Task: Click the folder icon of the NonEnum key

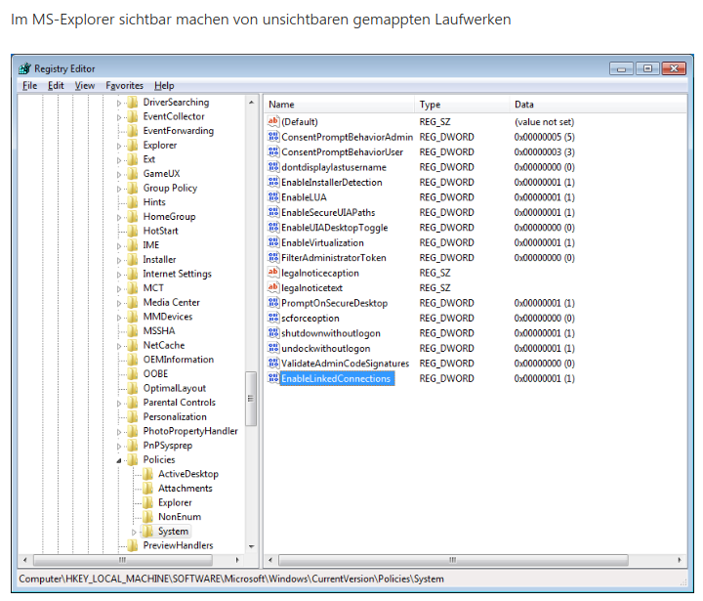Action: pyautogui.click(x=147, y=517)
